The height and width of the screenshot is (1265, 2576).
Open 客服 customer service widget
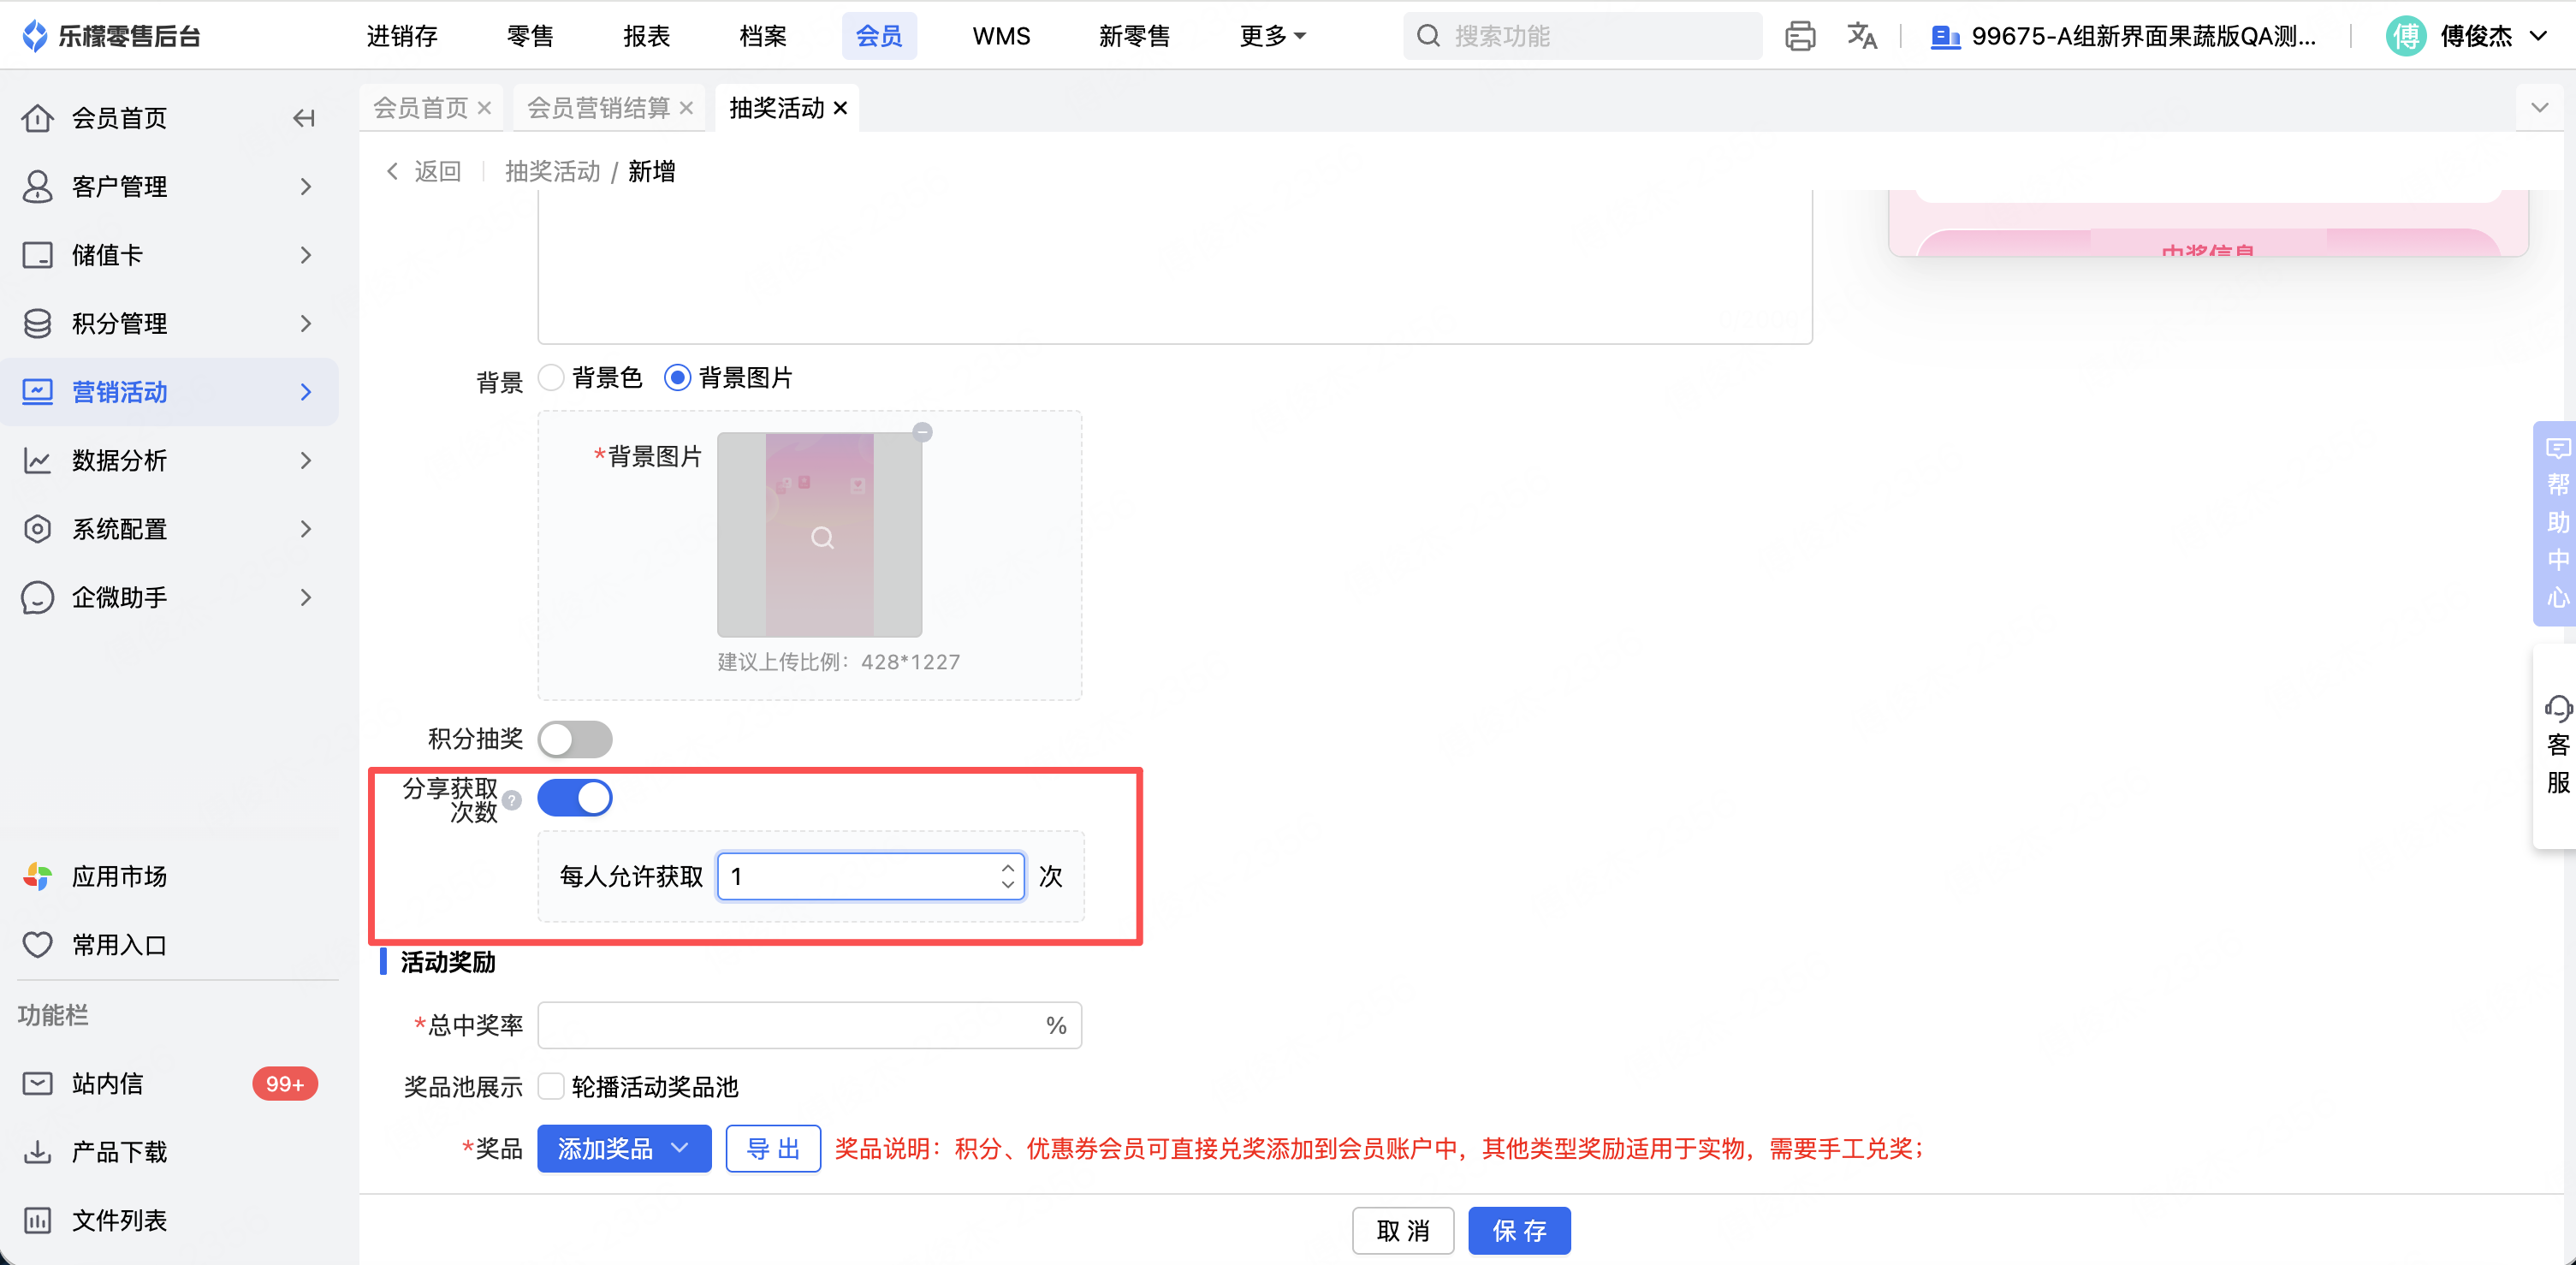(2556, 745)
